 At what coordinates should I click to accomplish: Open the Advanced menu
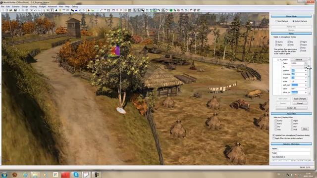click(x=53, y=6)
